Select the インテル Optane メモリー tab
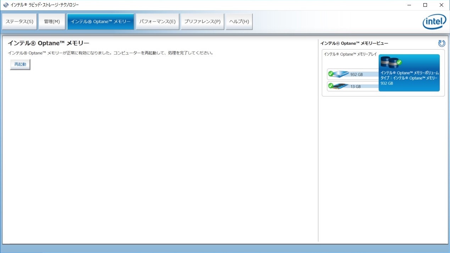The height and width of the screenshot is (253, 450). coord(101,22)
